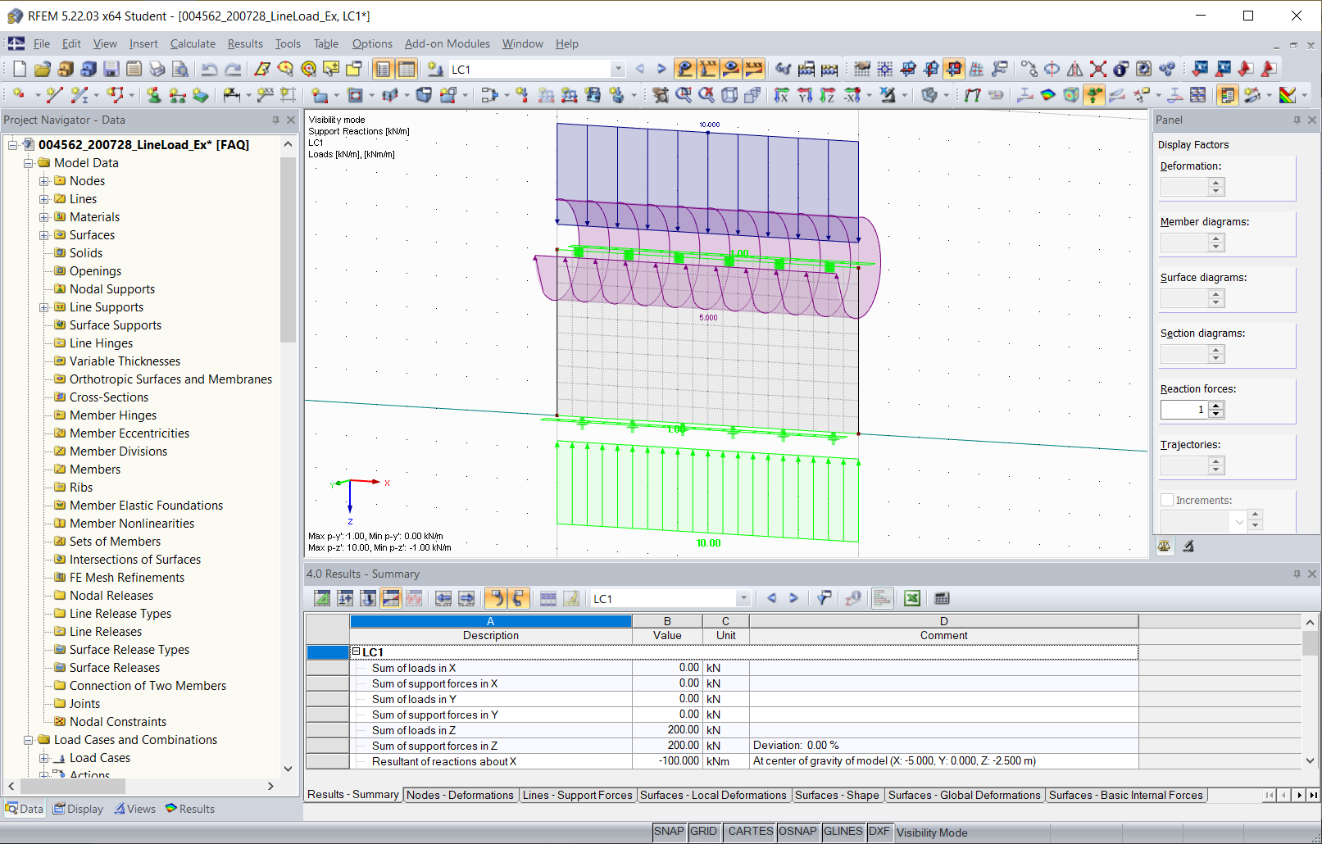Switch to the navigator Display tab
The image size is (1322, 844).
click(x=79, y=809)
